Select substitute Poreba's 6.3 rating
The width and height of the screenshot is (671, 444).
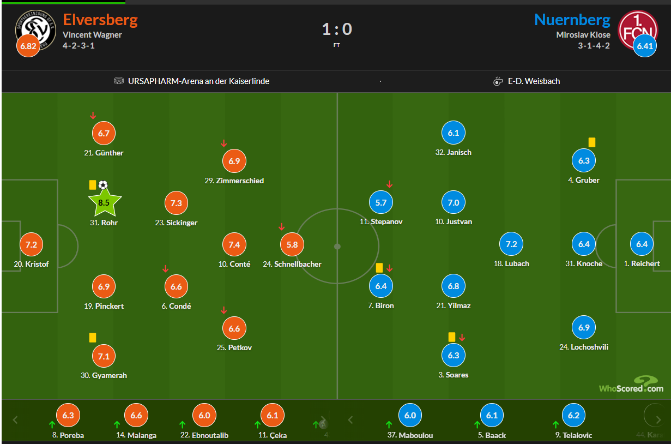pos(68,415)
